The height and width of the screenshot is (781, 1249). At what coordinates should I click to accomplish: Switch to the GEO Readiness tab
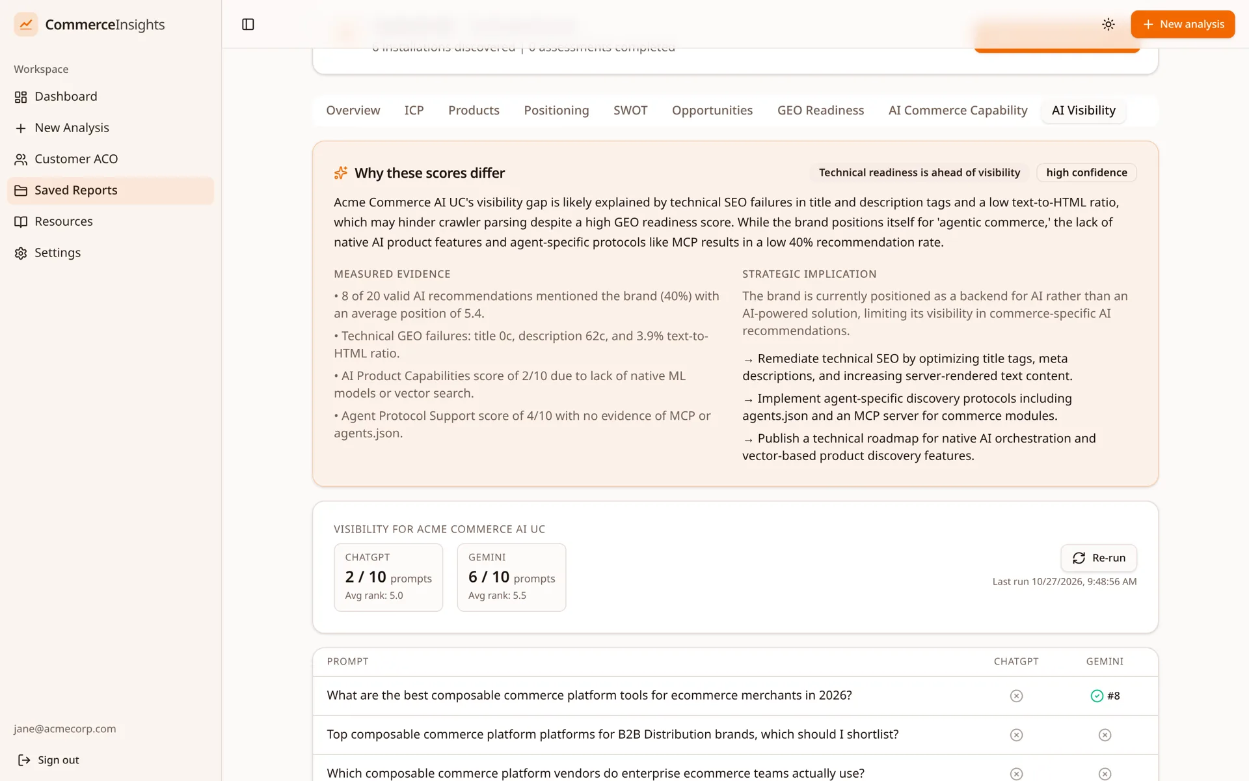820,110
